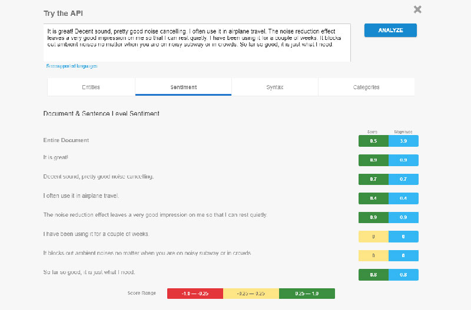Open the See supported languages link
The width and height of the screenshot is (471, 310).
[x=72, y=66]
